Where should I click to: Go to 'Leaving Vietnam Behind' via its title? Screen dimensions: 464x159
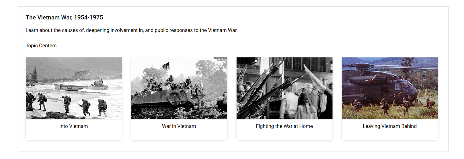pyautogui.click(x=390, y=126)
